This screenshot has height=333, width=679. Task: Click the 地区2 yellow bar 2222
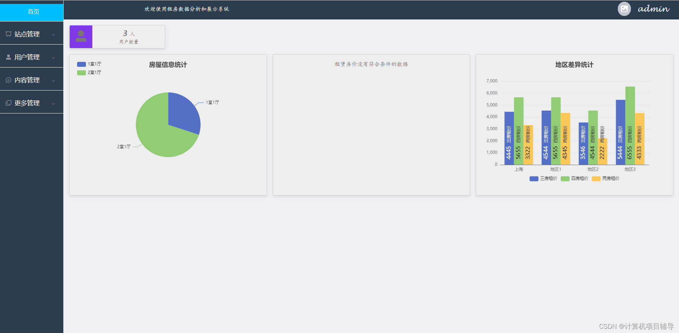coord(602,151)
